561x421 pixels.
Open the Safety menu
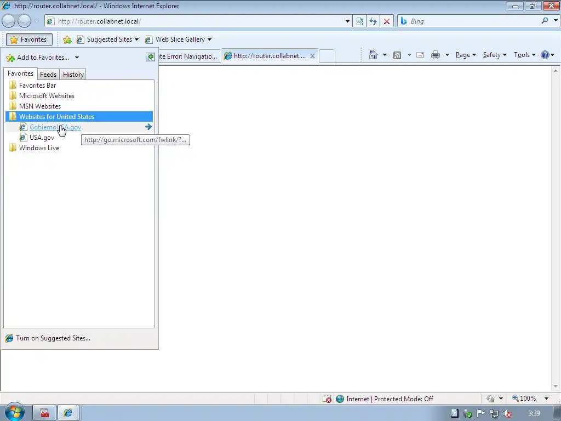495,55
